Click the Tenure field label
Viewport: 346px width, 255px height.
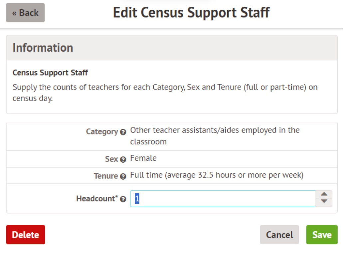[106, 176]
